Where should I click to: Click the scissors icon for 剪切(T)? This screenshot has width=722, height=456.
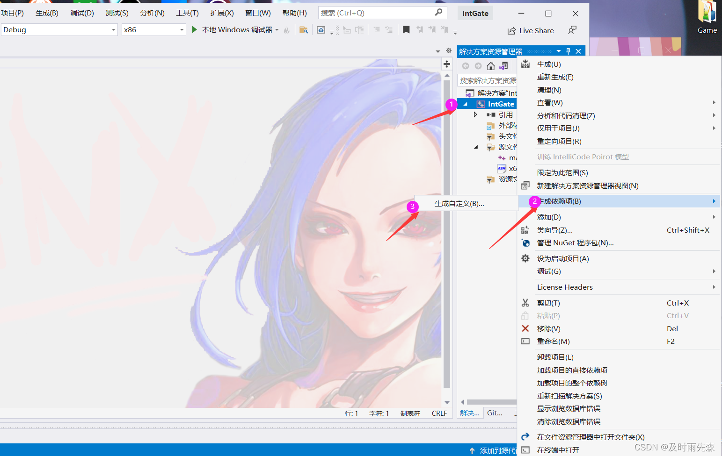[525, 303]
